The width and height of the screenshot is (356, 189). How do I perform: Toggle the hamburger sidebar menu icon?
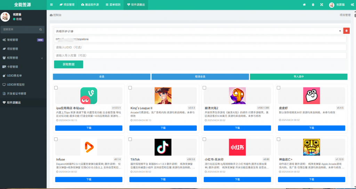[x=51, y=5]
